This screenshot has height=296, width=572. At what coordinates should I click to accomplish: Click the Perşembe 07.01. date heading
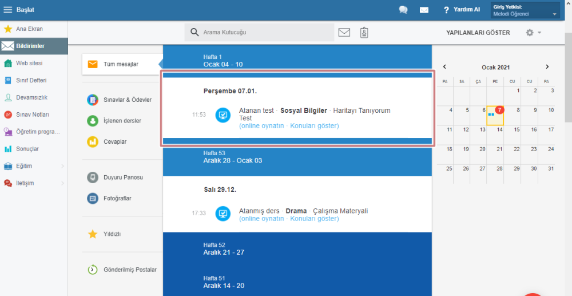(x=230, y=91)
